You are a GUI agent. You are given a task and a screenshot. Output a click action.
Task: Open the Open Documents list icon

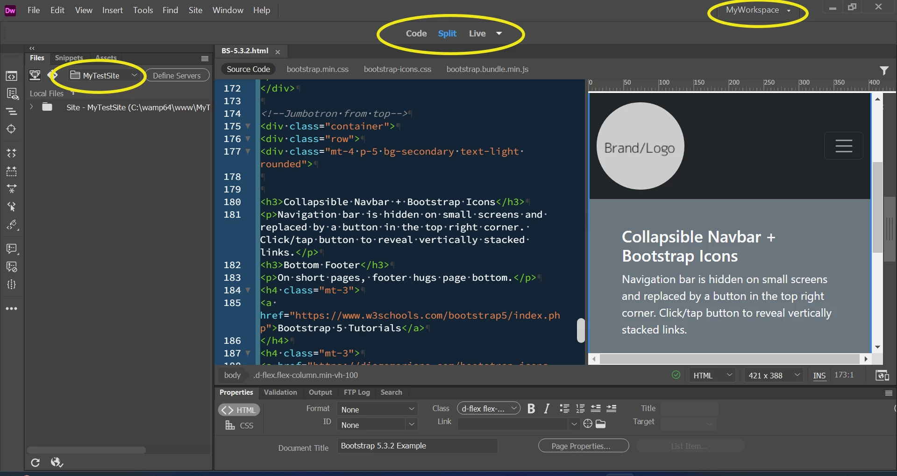(x=11, y=76)
